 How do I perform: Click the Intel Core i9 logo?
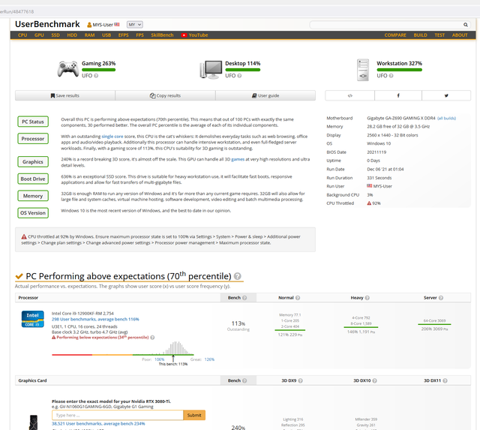click(33, 319)
